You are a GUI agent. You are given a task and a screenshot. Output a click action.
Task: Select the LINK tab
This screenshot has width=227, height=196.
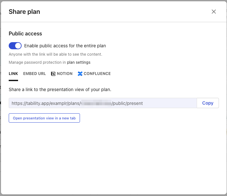(13, 74)
